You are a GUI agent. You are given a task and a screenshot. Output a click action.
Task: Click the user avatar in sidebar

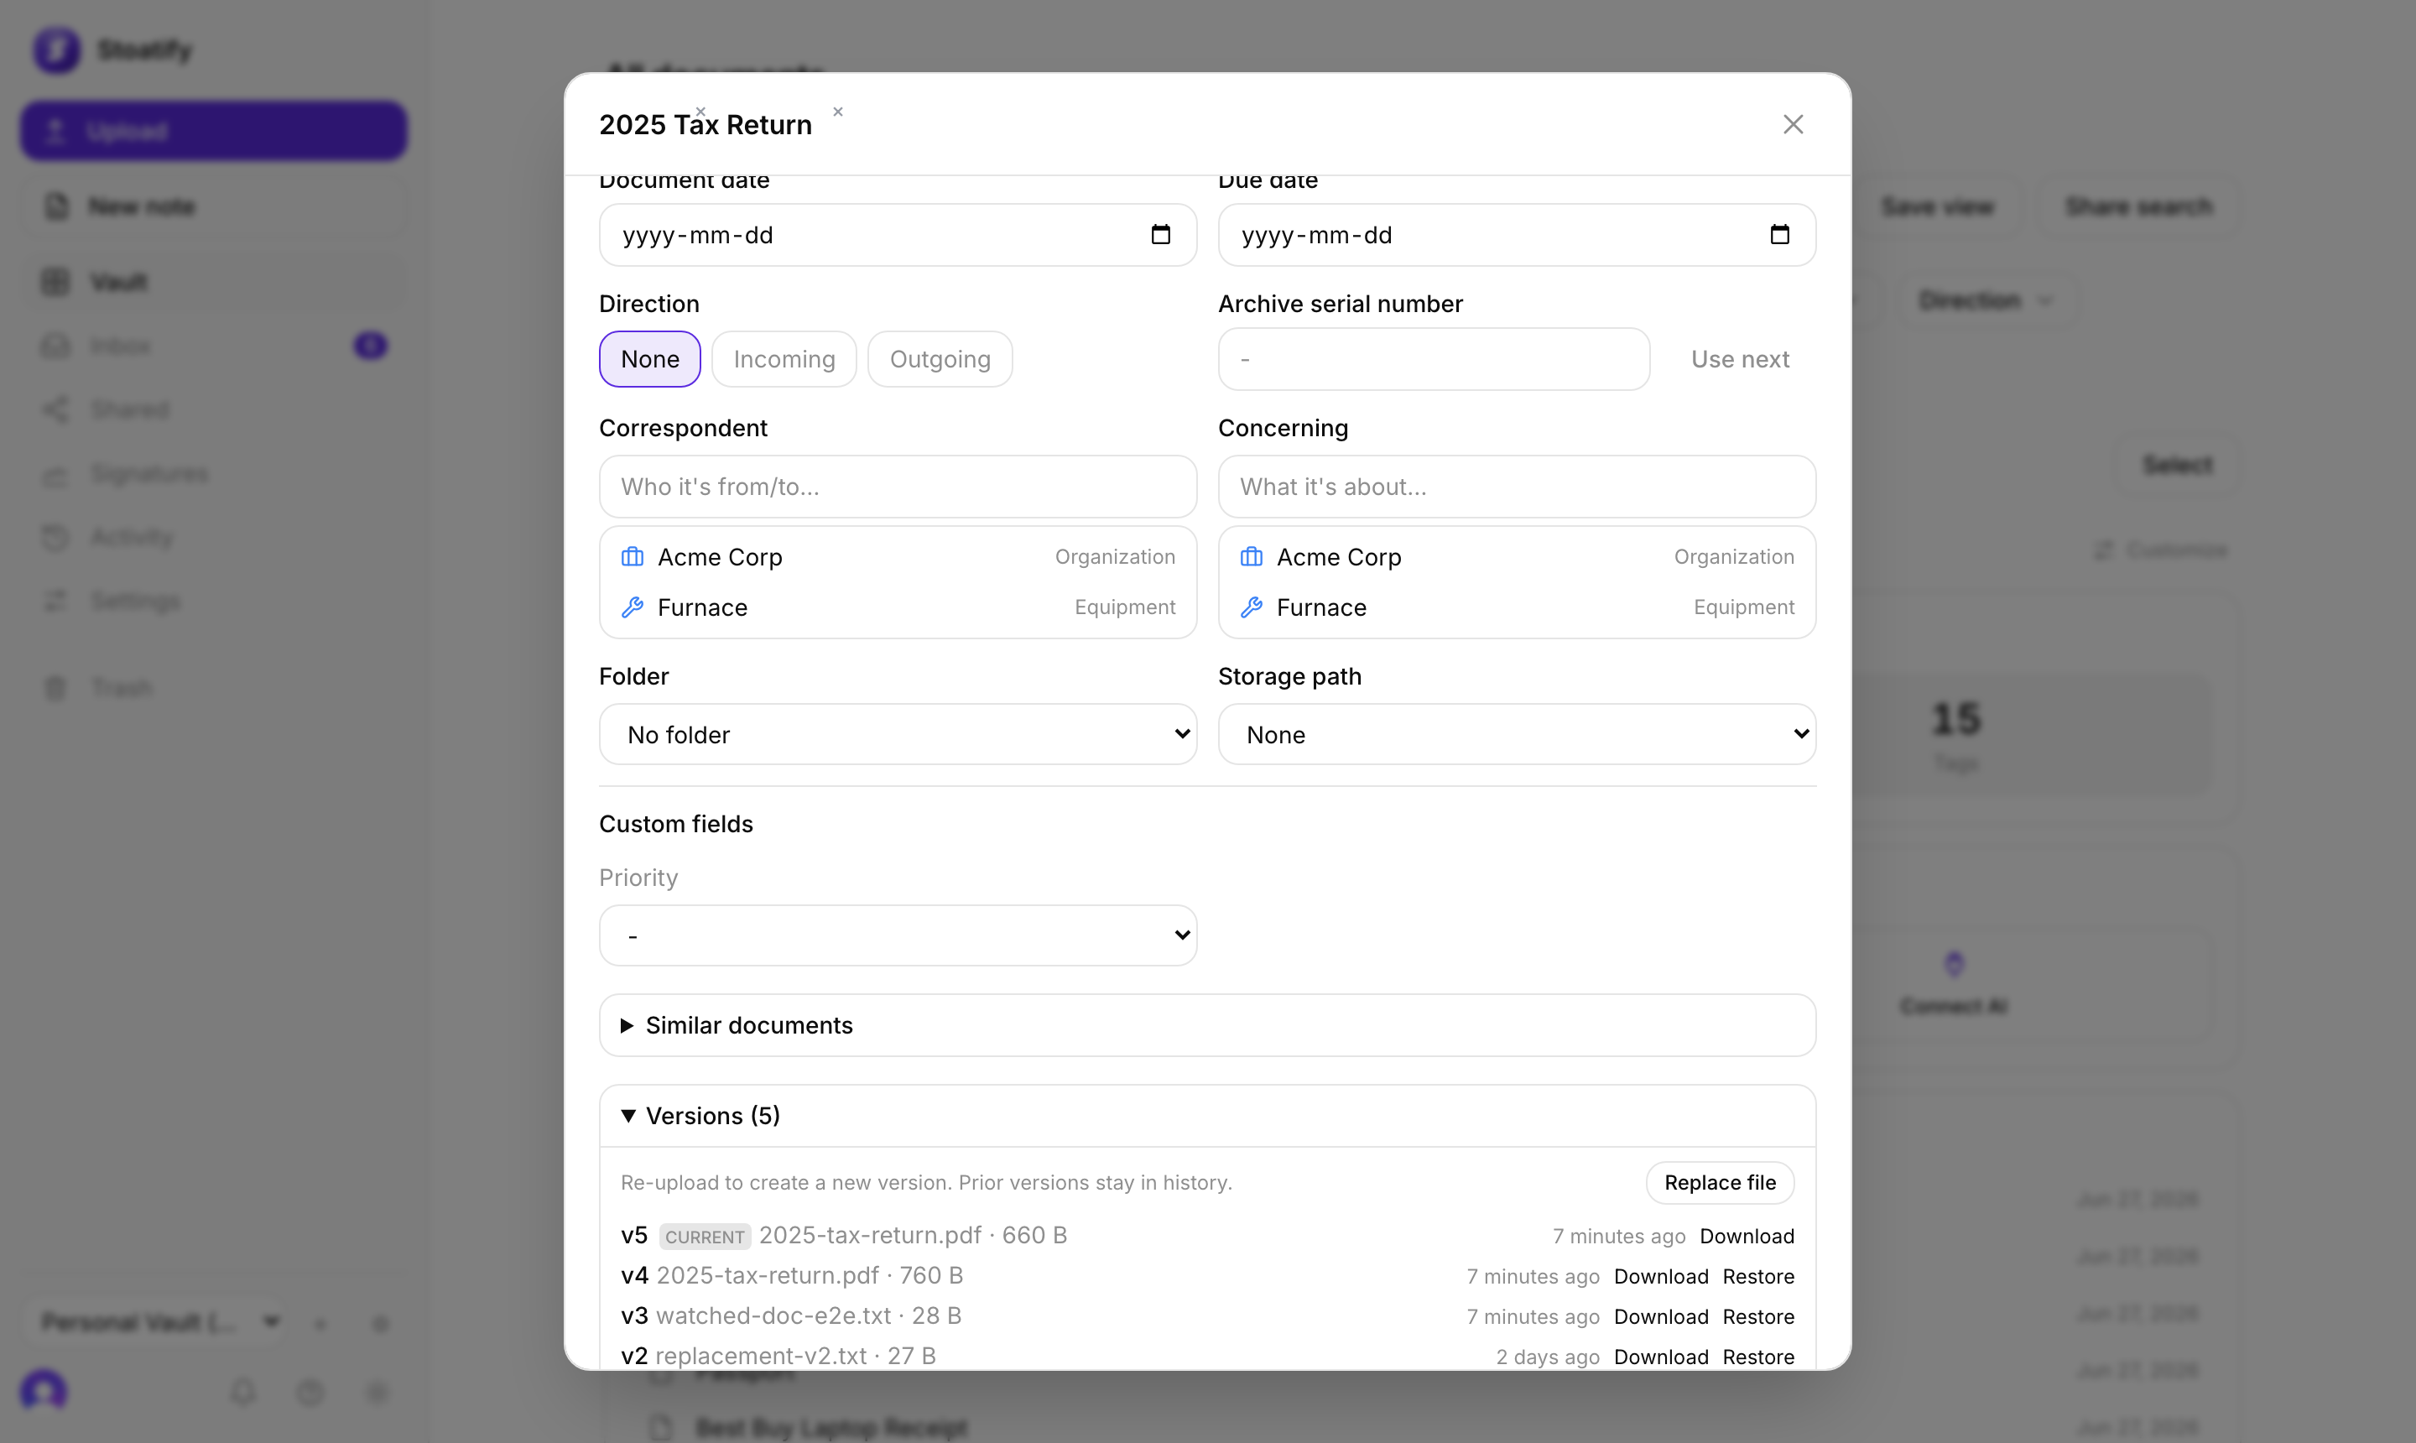click(44, 1392)
